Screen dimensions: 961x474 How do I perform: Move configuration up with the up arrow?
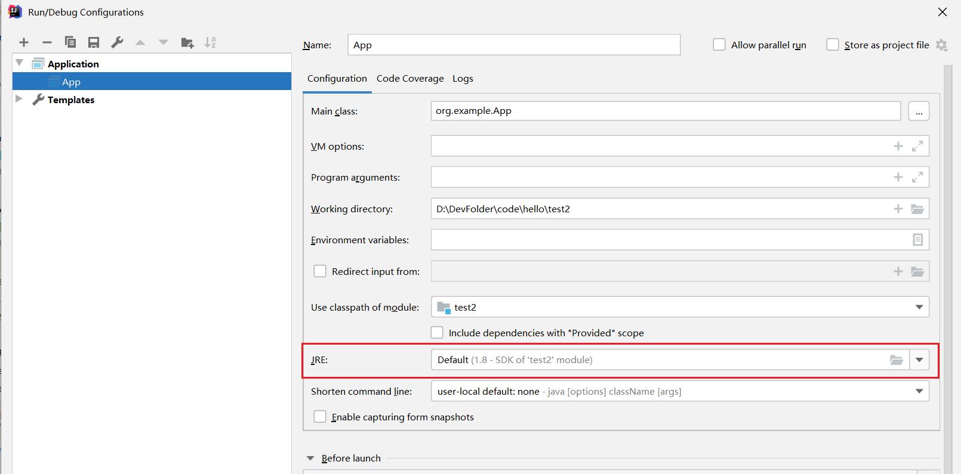tap(140, 42)
